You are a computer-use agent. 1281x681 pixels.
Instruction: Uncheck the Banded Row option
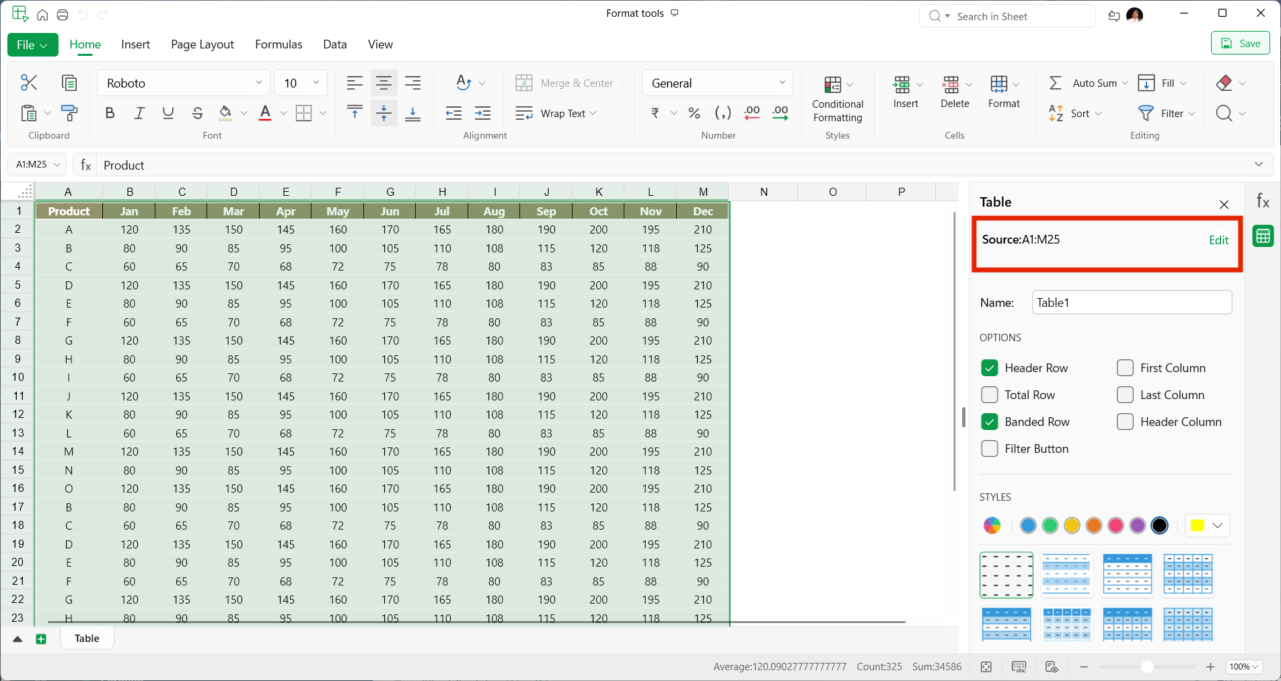pos(990,422)
